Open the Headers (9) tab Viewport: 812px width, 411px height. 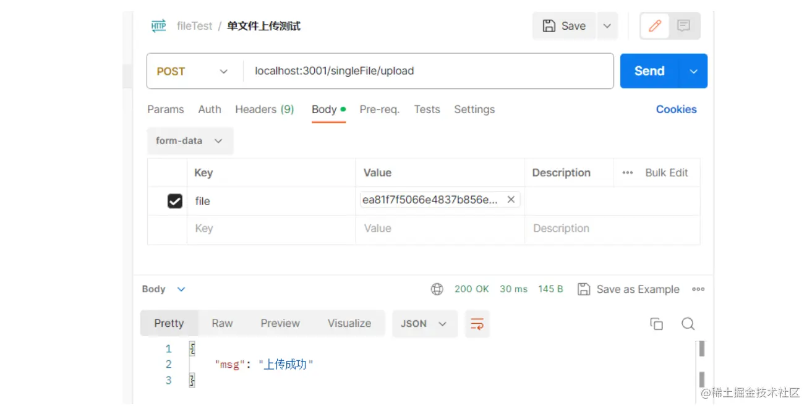265,109
